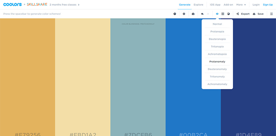Switch to the Explore tab
This screenshot has height=136, width=276.
pos(198,5)
